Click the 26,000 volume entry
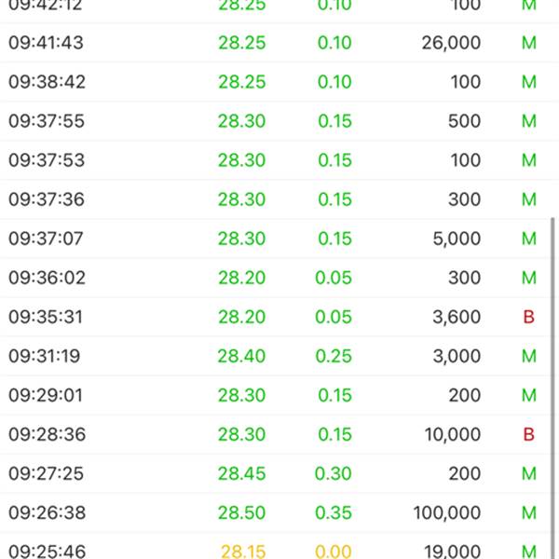The height and width of the screenshot is (559, 559). (451, 43)
